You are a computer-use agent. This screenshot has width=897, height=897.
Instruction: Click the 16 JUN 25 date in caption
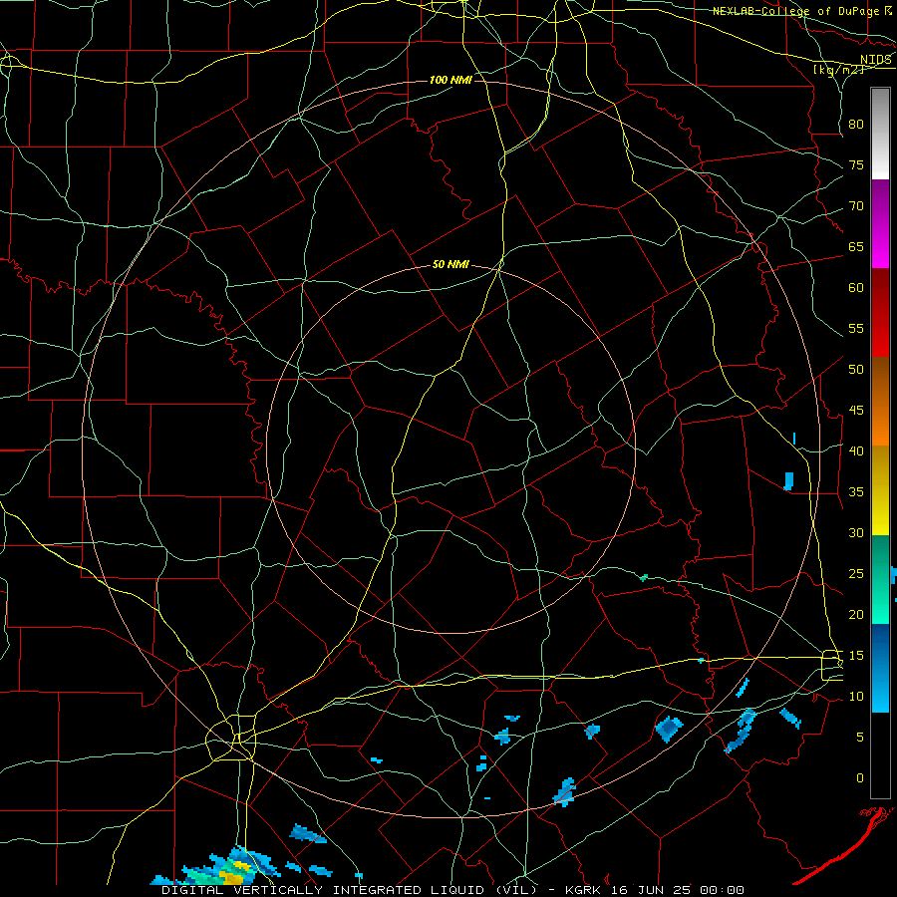point(652,890)
